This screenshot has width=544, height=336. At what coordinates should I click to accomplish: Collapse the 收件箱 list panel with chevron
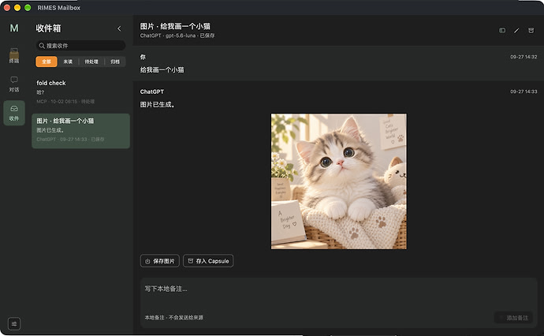(x=119, y=28)
